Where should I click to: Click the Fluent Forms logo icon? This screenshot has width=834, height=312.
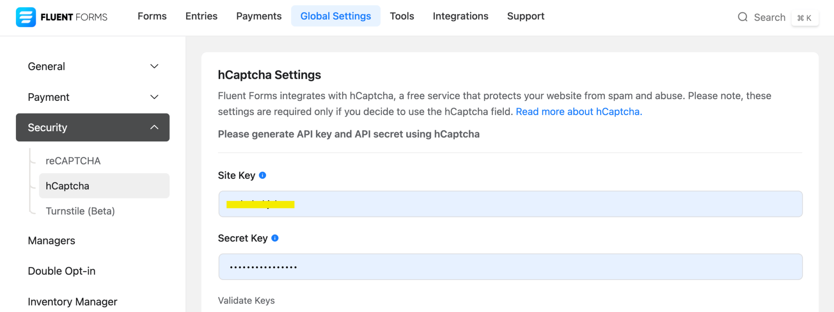(26, 17)
